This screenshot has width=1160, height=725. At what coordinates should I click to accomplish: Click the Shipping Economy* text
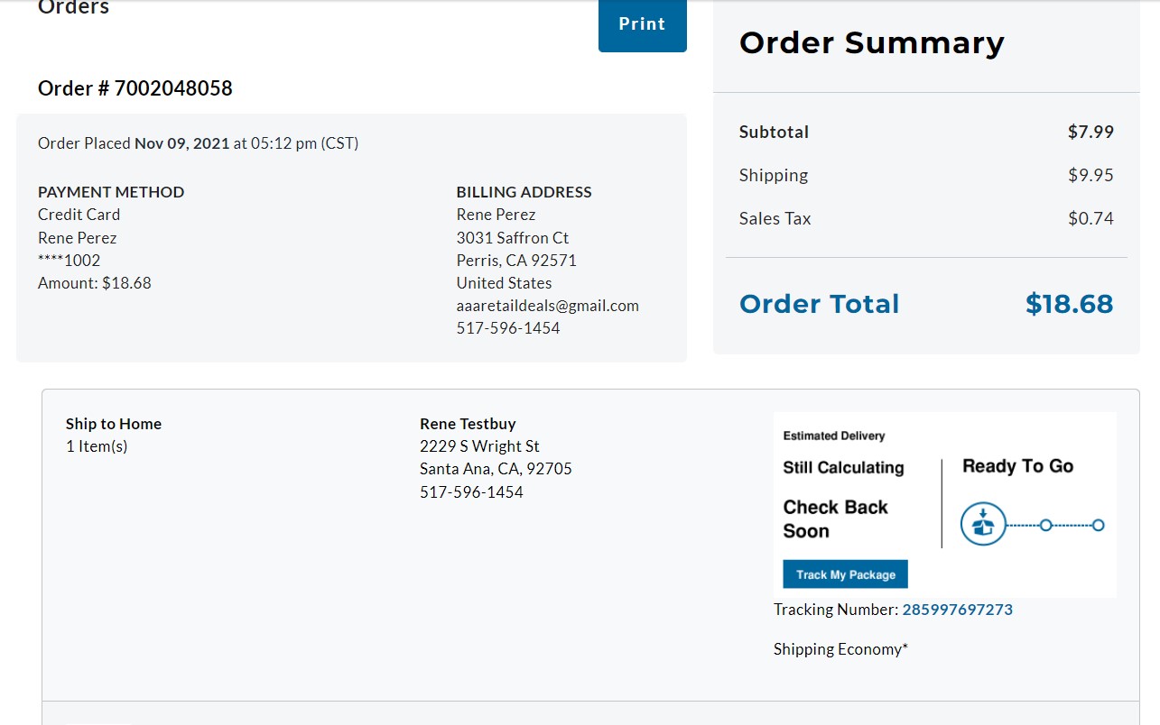point(840,649)
